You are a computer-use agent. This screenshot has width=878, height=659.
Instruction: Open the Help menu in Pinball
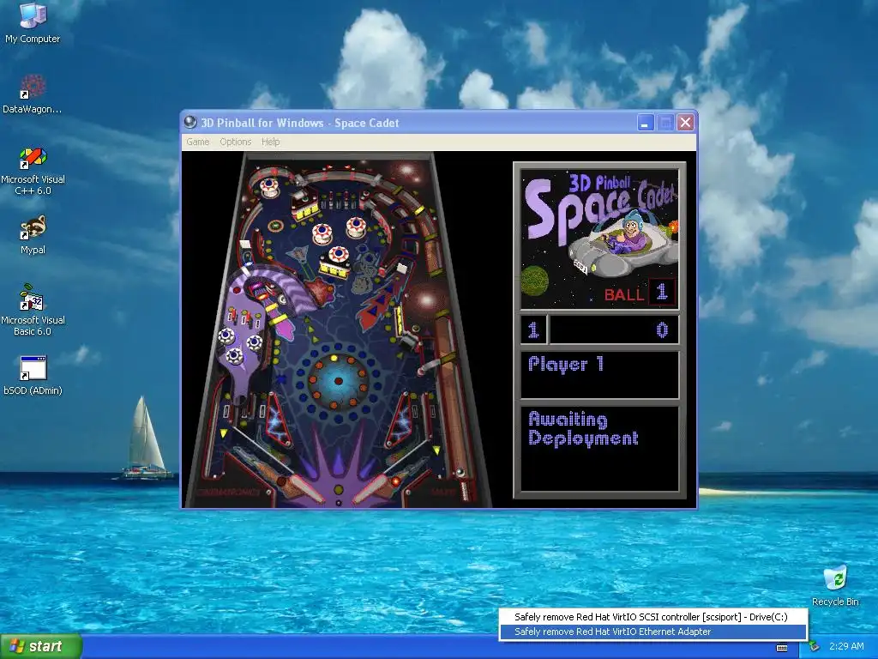(x=270, y=142)
